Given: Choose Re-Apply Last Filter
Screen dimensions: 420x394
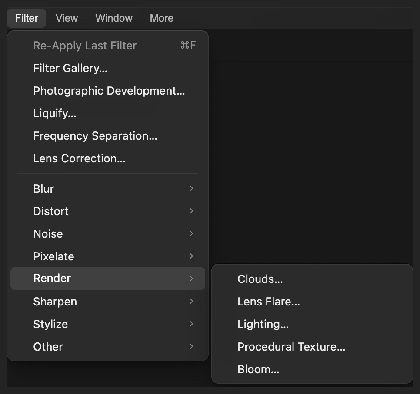Looking at the screenshot, I should click(108, 46).
